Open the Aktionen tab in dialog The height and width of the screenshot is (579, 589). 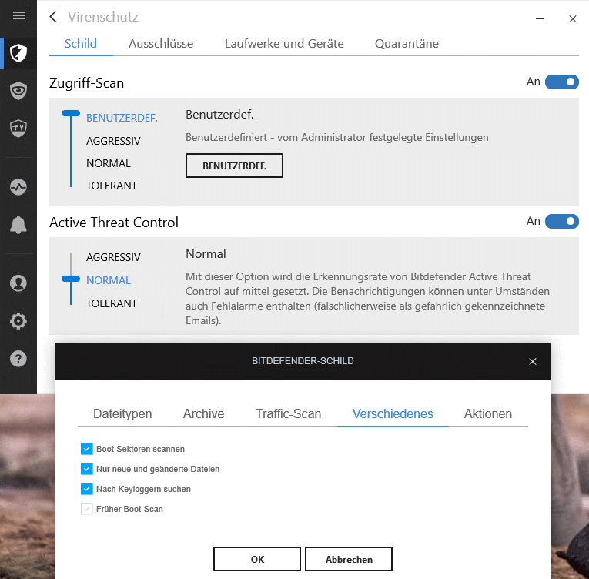pyautogui.click(x=488, y=413)
